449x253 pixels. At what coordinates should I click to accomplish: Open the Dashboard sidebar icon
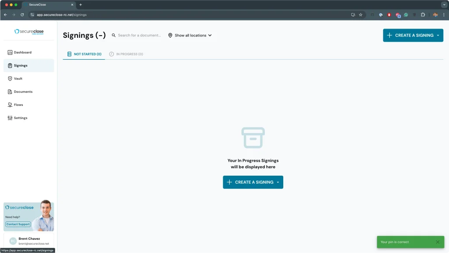click(10, 52)
